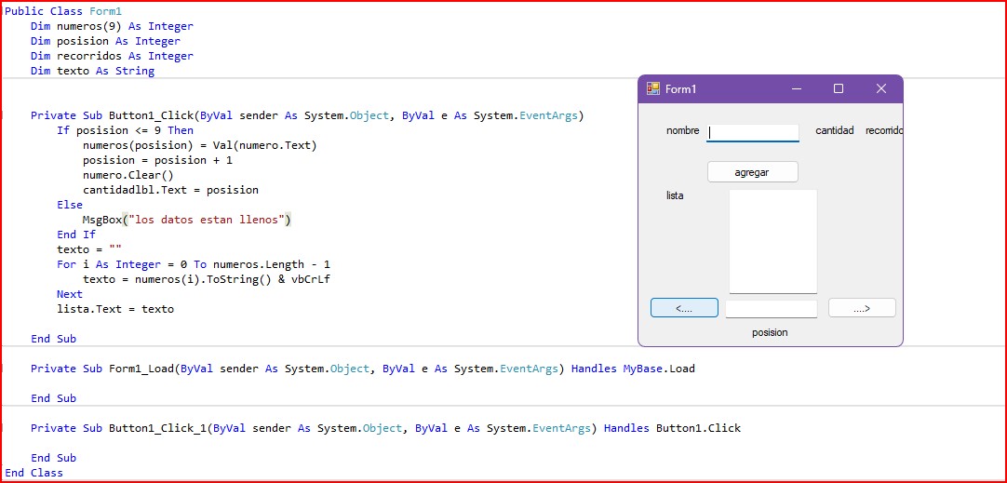Screen dimensions: 1007x483
Task: Click the previous "<...." button
Action: tap(684, 308)
